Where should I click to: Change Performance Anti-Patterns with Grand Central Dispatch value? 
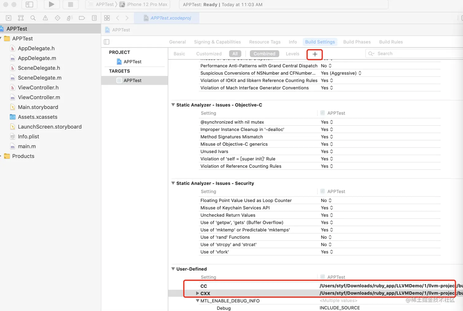pos(326,66)
